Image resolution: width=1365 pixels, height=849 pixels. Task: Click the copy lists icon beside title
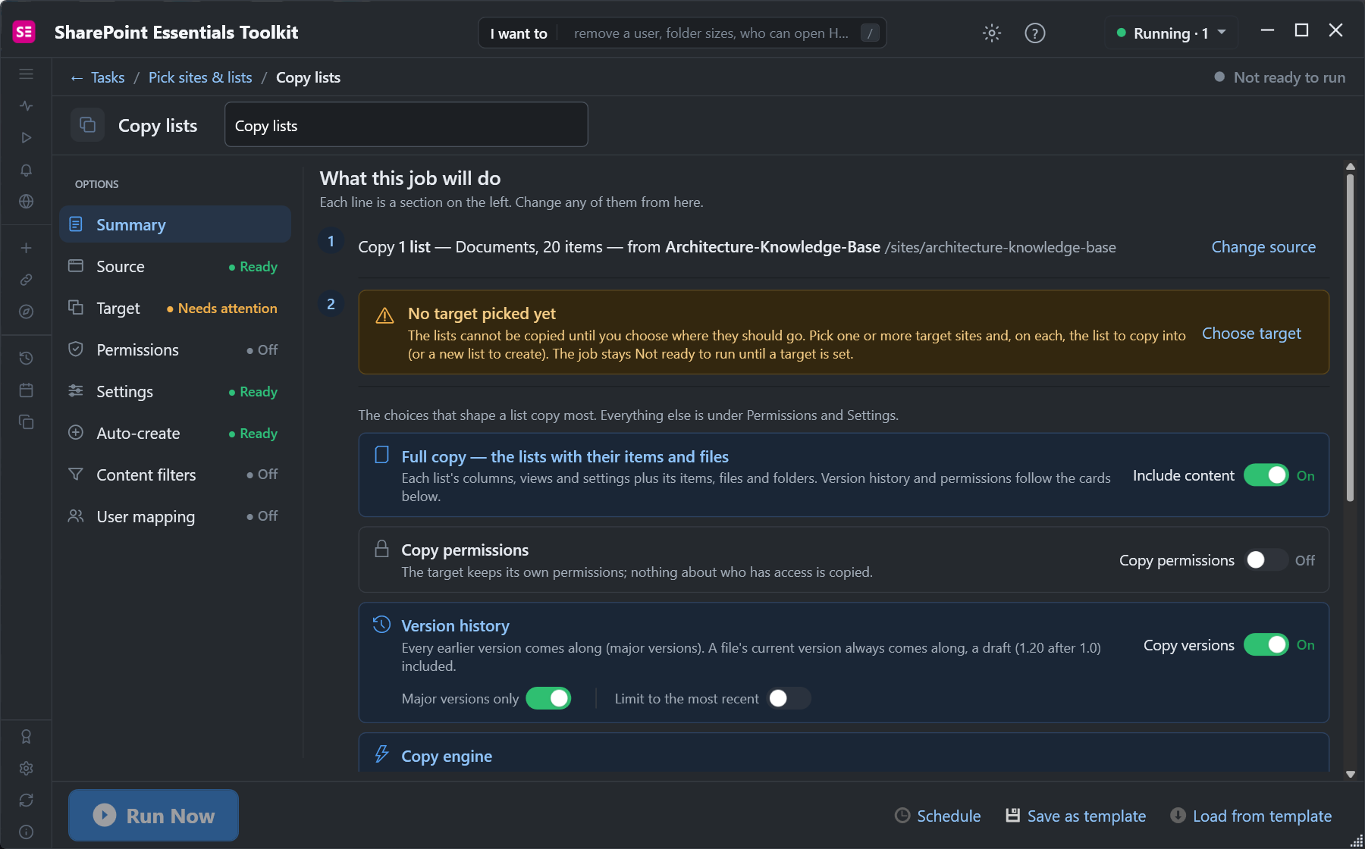[87, 125]
